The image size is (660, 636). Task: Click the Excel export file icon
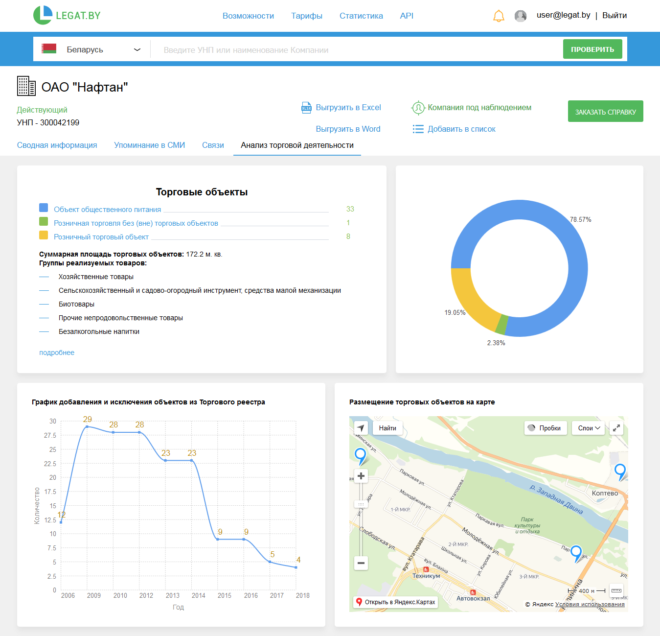click(x=306, y=108)
